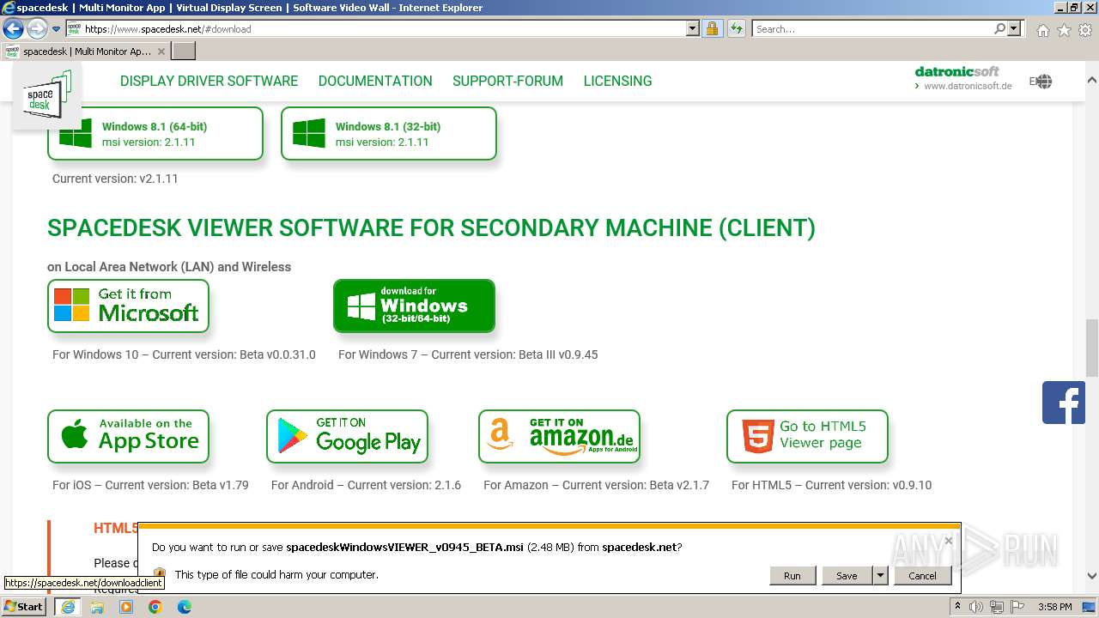Viewport: 1099px width, 618px height.
Task: Click the browser Back arrow button
Action: pyautogui.click(x=13, y=28)
